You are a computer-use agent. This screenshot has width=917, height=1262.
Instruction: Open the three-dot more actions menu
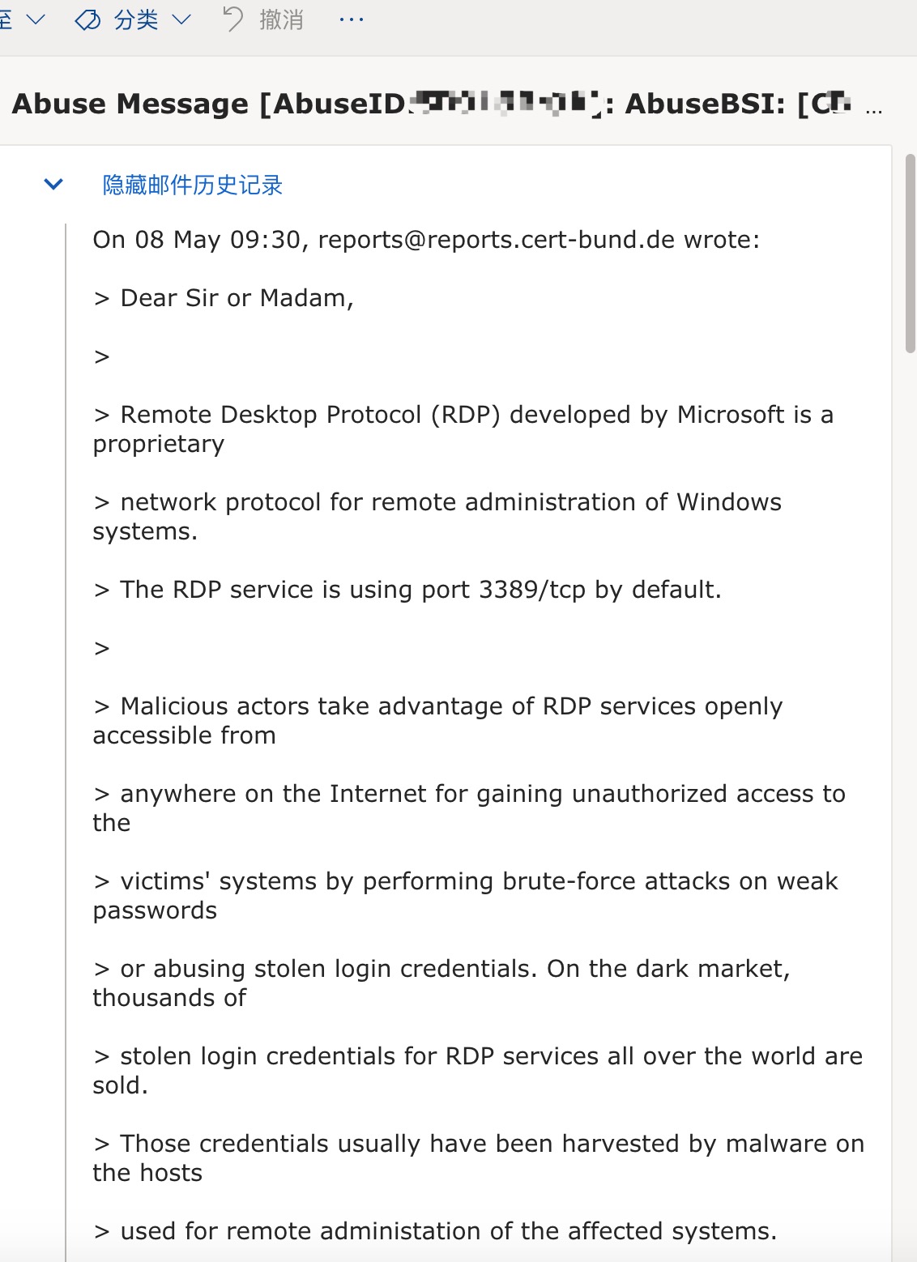click(352, 19)
